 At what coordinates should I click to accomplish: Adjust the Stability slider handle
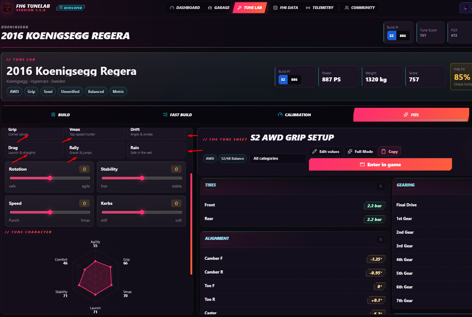point(142,178)
